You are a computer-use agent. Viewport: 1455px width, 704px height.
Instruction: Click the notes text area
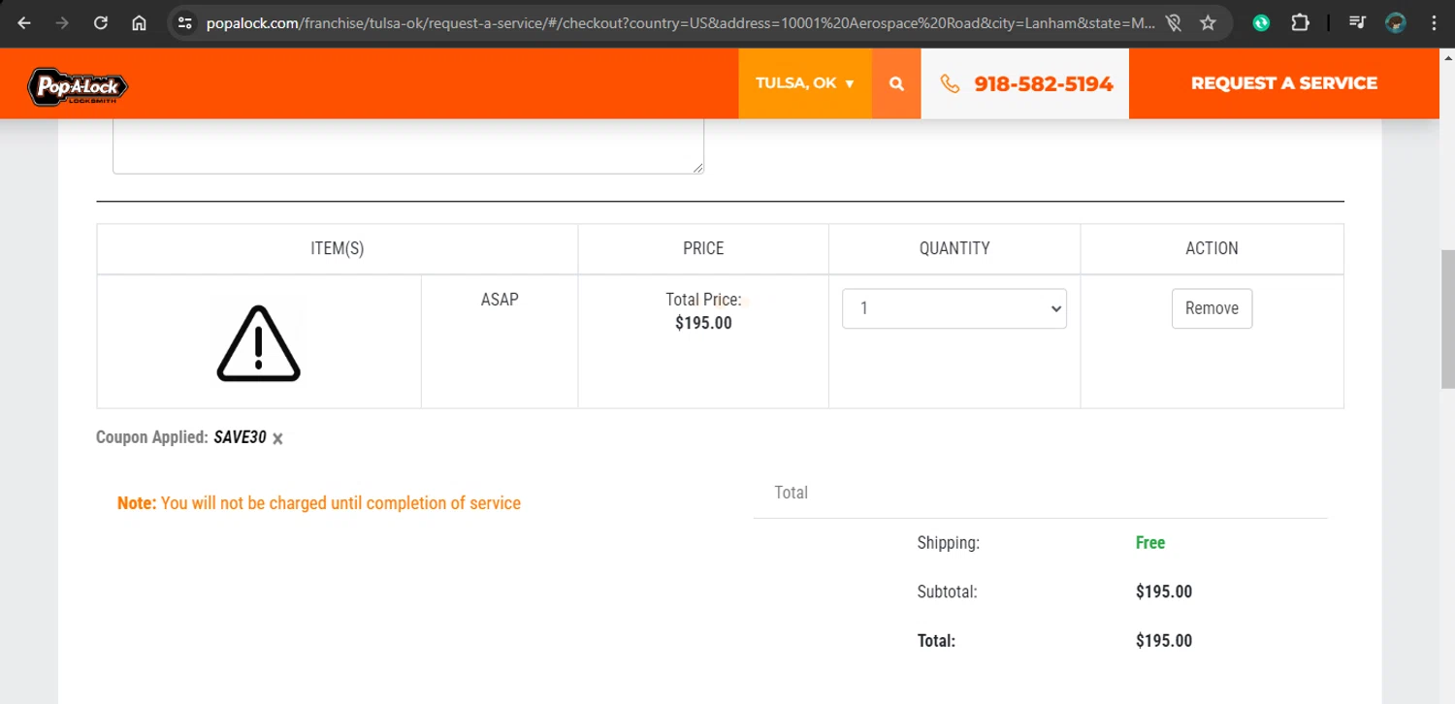coord(408,145)
